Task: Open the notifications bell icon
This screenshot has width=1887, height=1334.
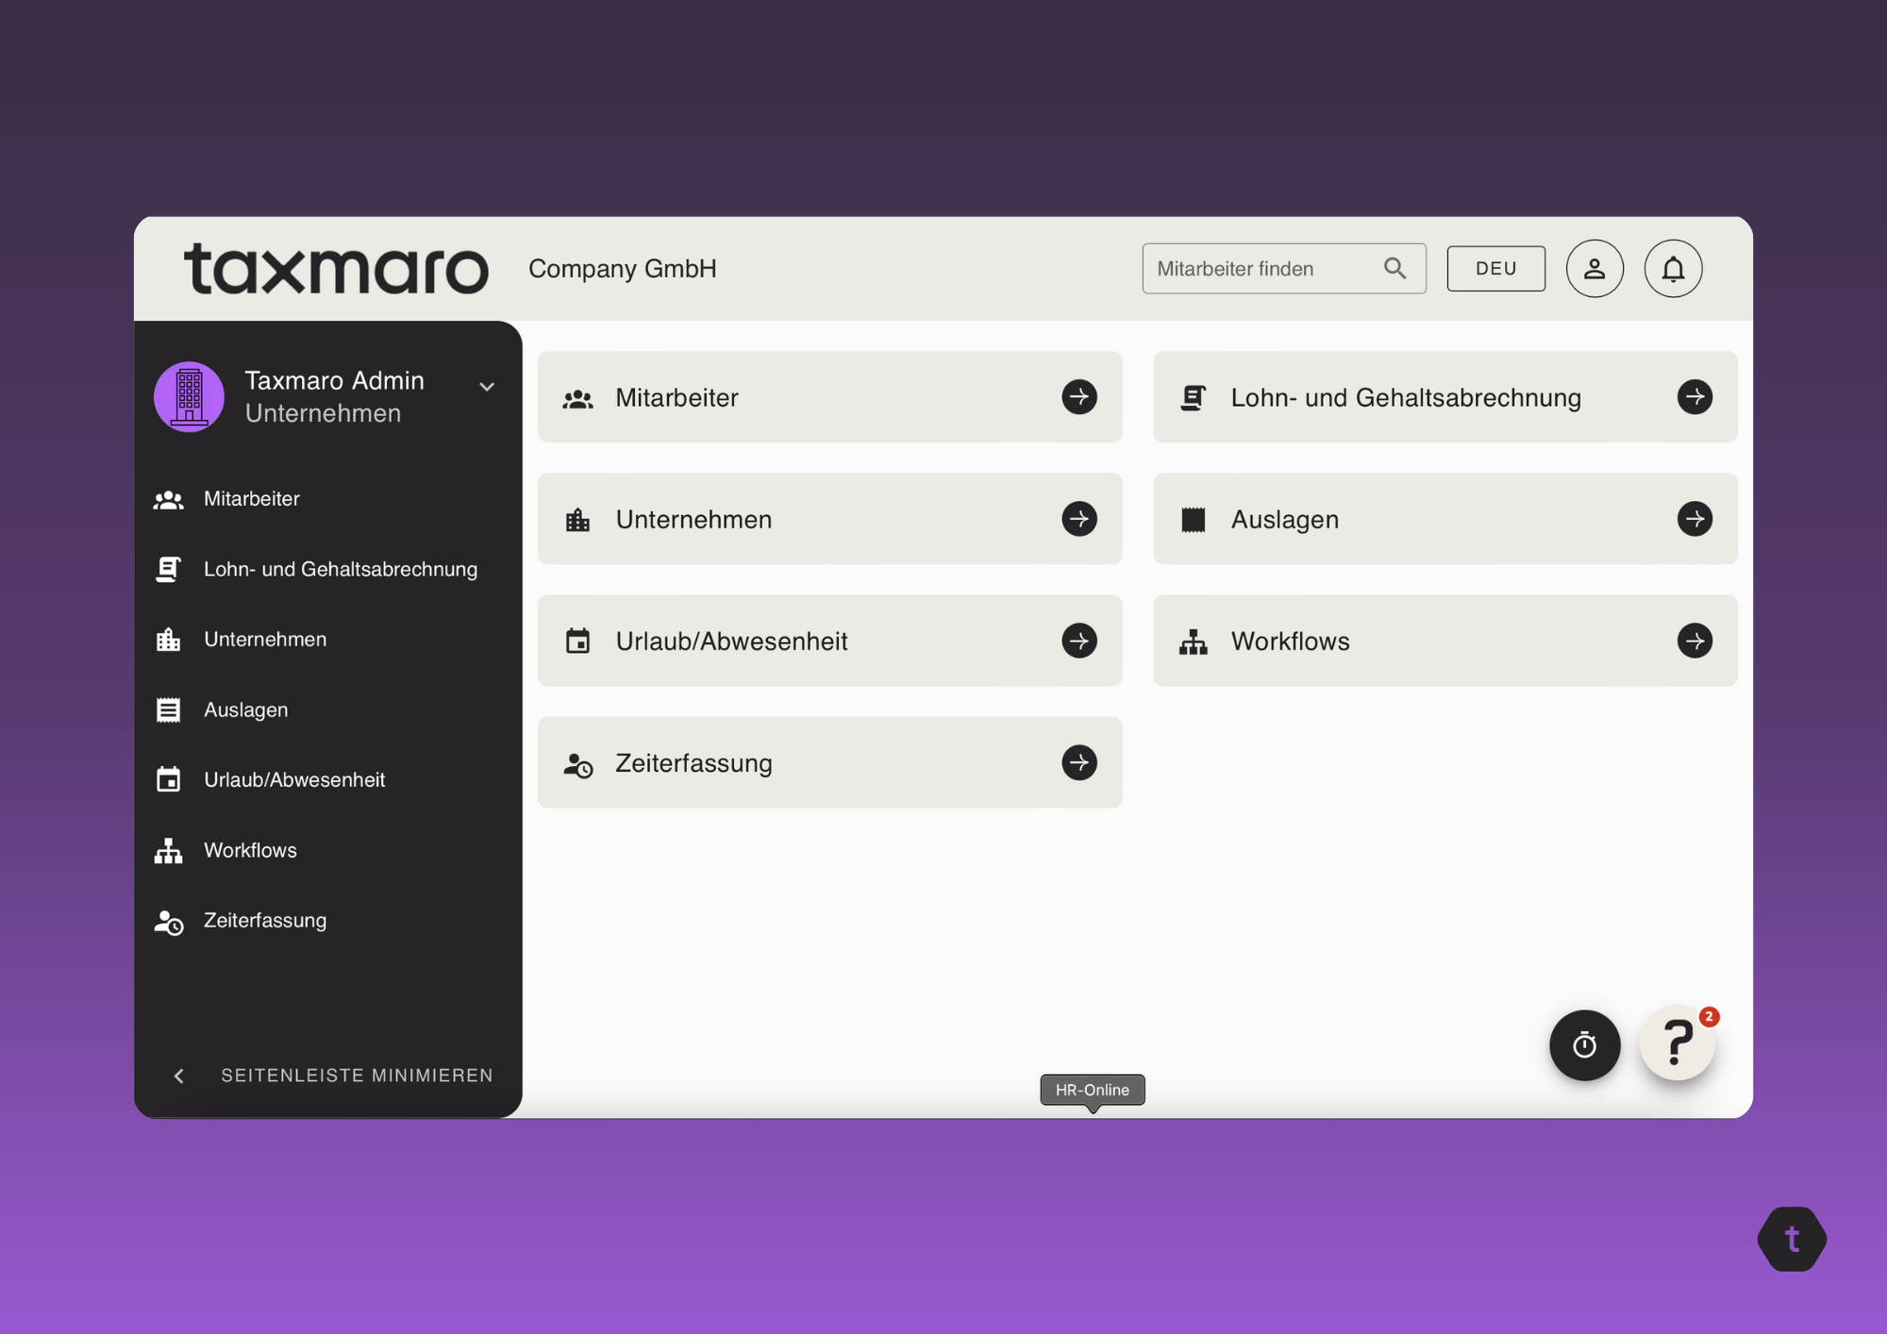Action: coord(1672,269)
